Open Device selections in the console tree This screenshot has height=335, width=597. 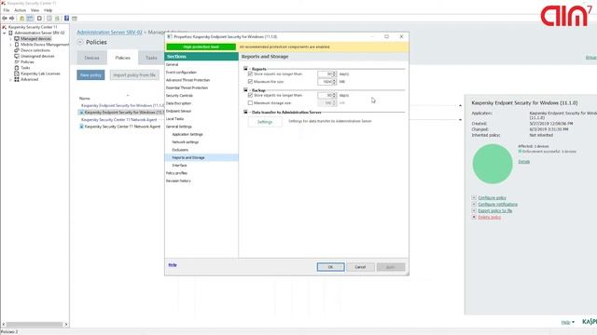click(x=35, y=50)
